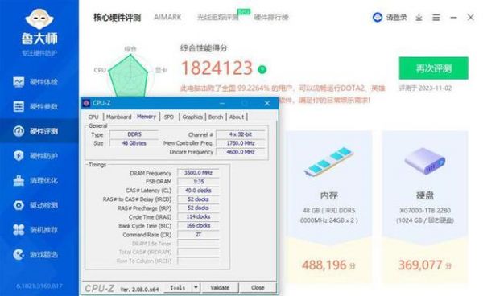This screenshot has height=296, width=483.
Task: Click the overall score 1824123
Action: (x=217, y=68)
